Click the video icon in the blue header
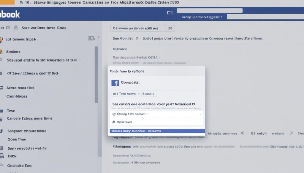 tap(170, 13)
